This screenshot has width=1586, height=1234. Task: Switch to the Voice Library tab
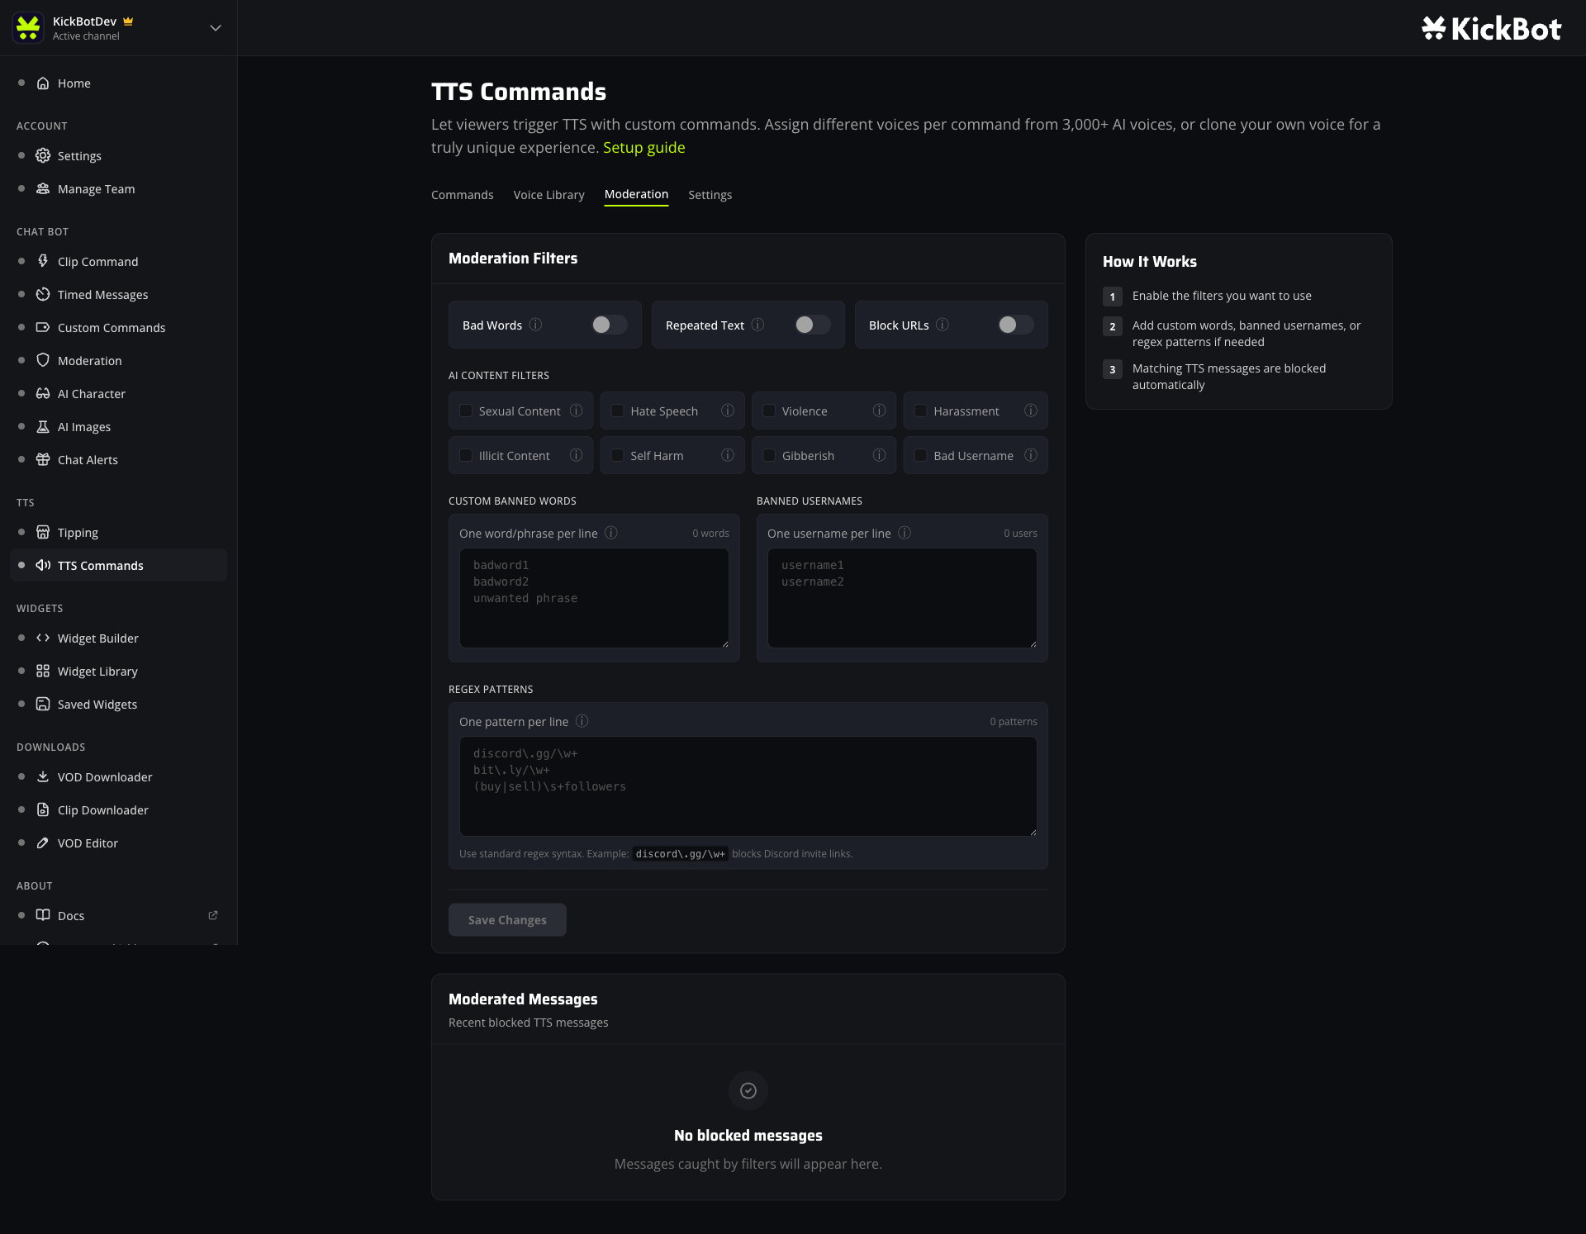click(548, 195)
